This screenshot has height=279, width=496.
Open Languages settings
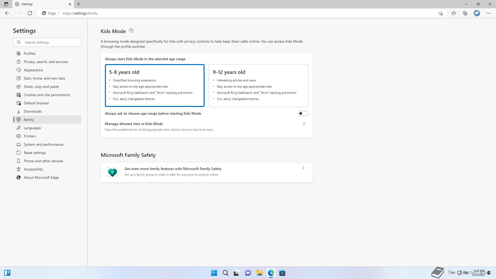point(47,128)
